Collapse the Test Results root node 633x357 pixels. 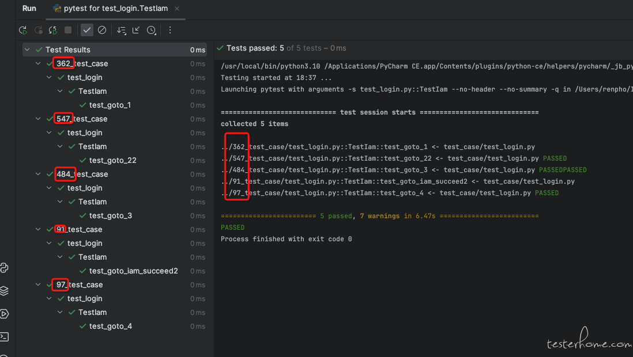[x=27, y=50]
